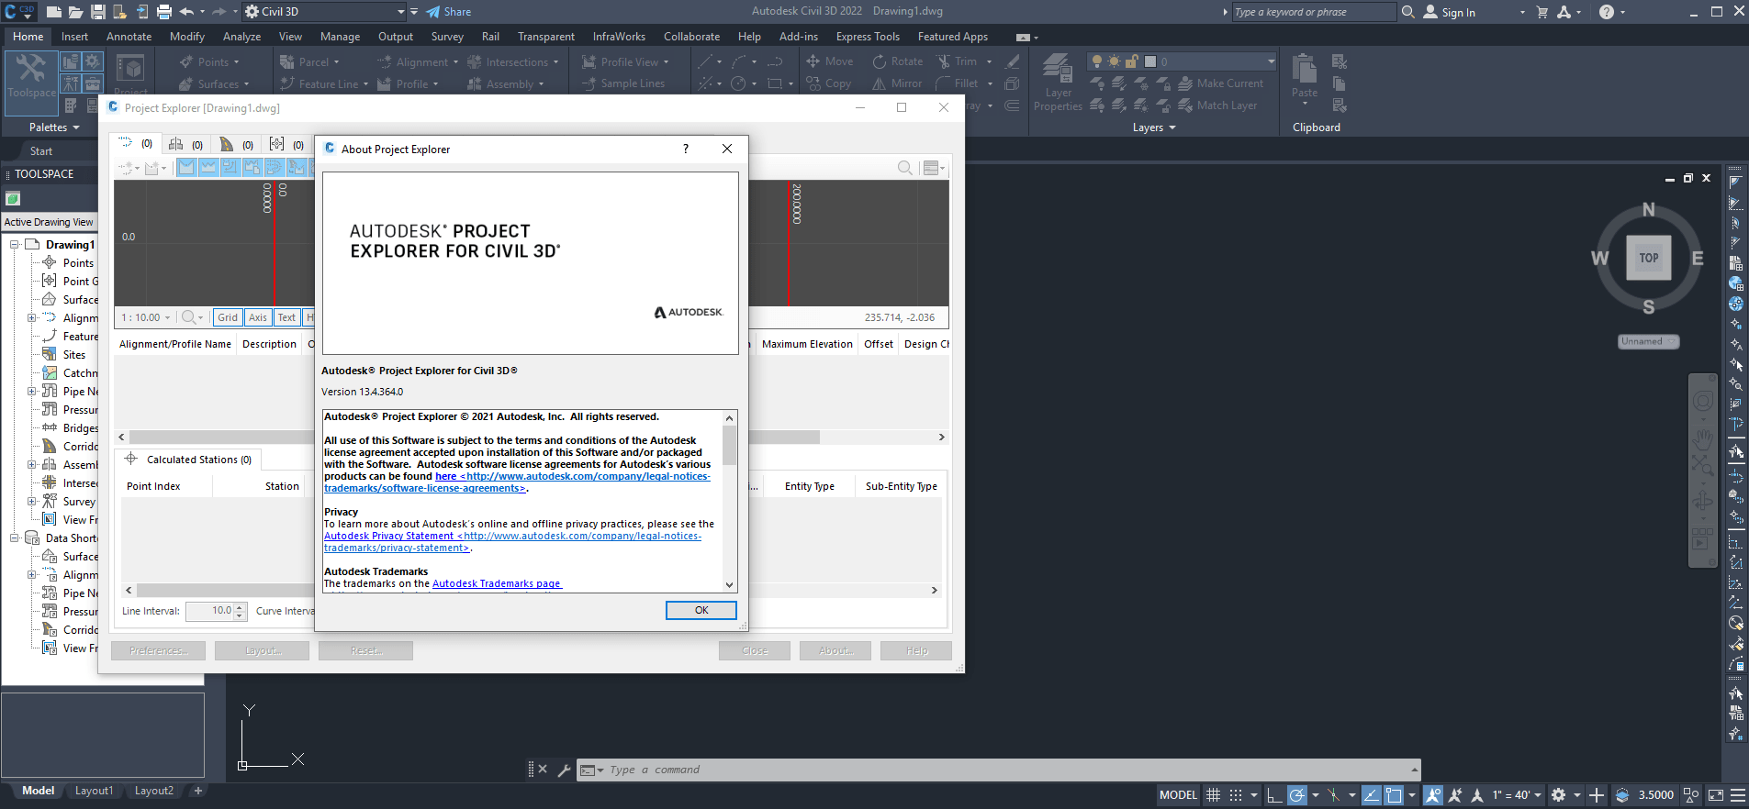This screenshot has height=809, width=1749.
Task: Toggle Polar tracking in status bar
Action: click(x=1296, y=795)
